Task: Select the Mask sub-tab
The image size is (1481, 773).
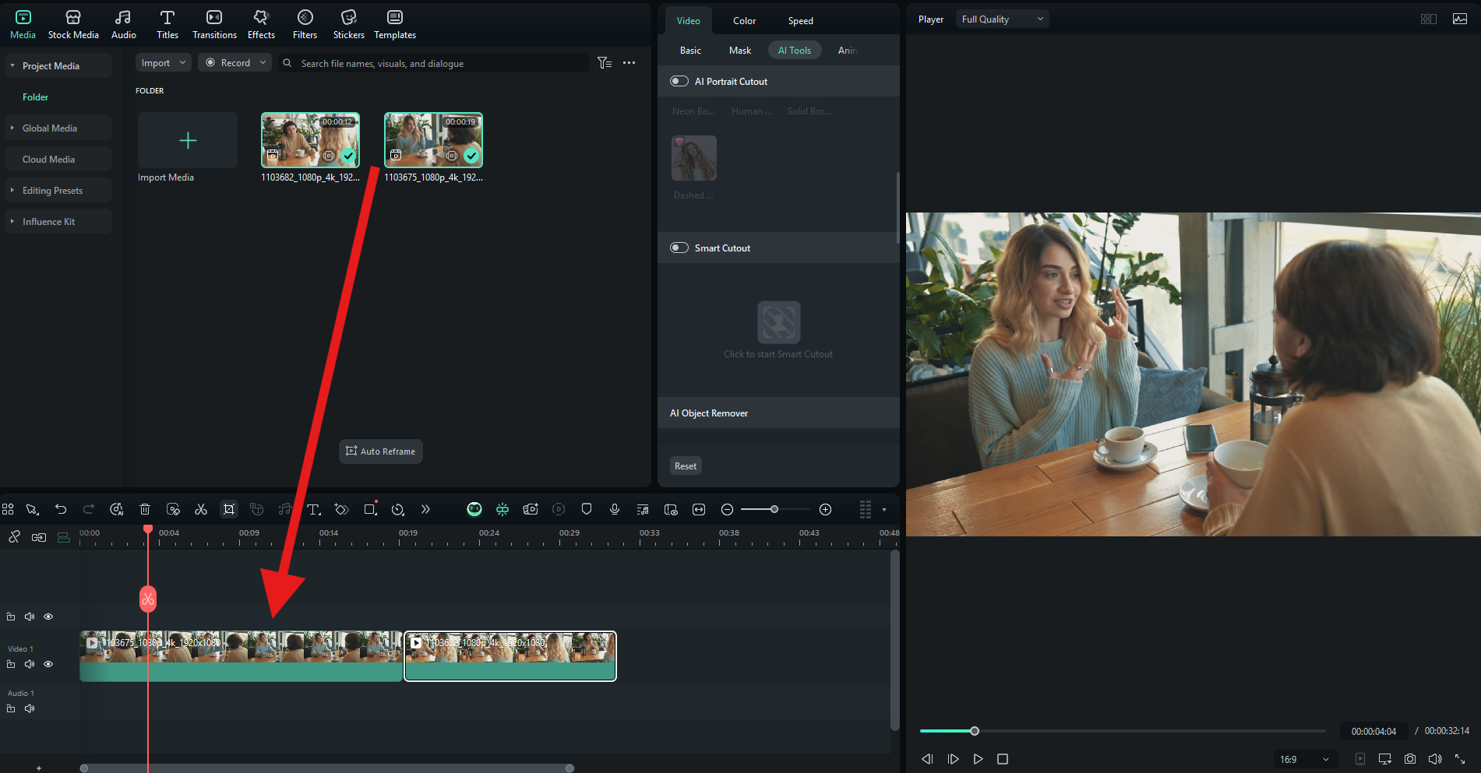Action: tap(740, 51)
